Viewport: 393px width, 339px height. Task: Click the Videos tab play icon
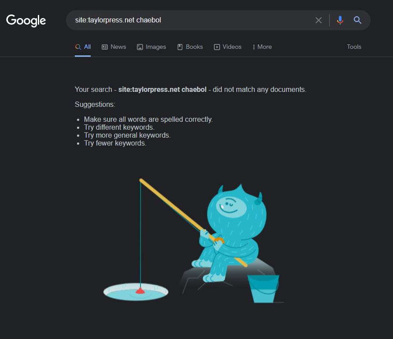tap(217, 47)
